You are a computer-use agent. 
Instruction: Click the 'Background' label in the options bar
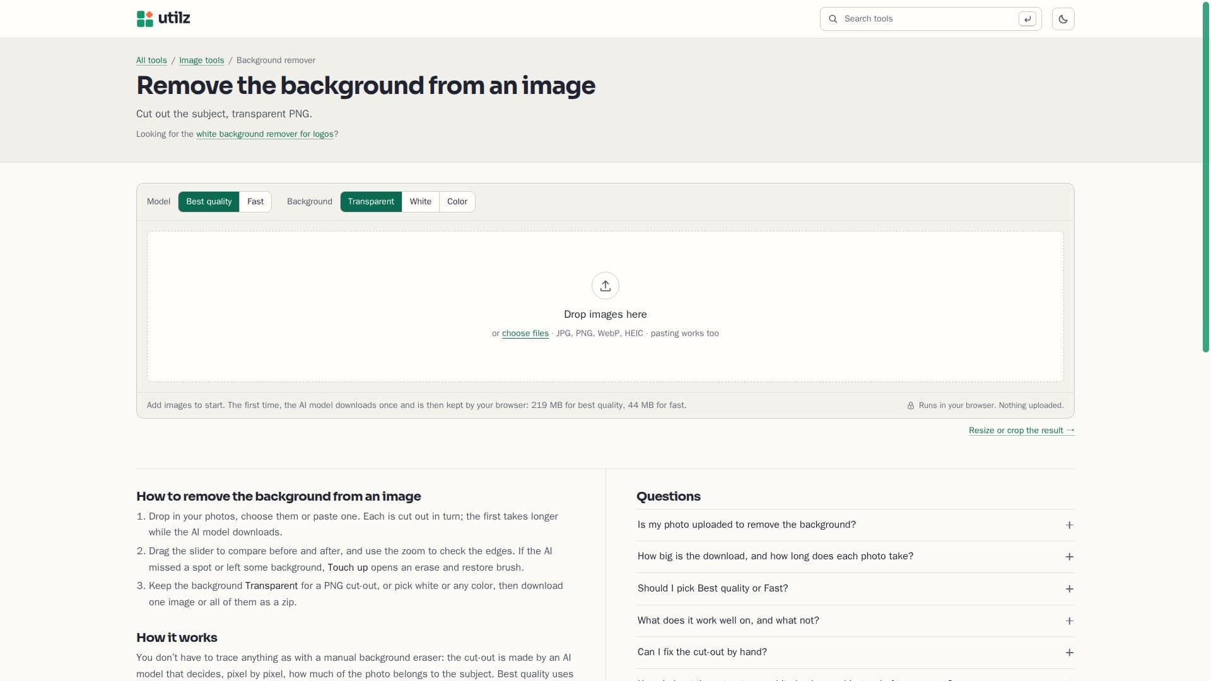pyautogui.click(x=309, y=202)
